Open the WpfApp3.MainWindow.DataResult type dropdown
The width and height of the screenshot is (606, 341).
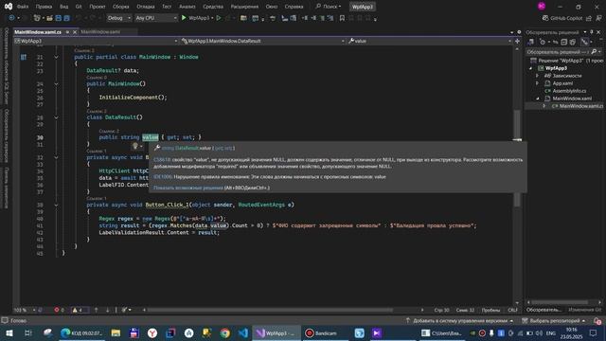tap(263, 41)
